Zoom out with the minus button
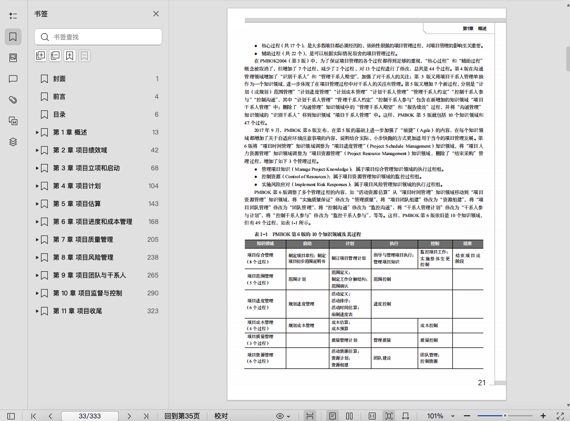This screenshot has height=421, width=570. (x=467, y=416)
